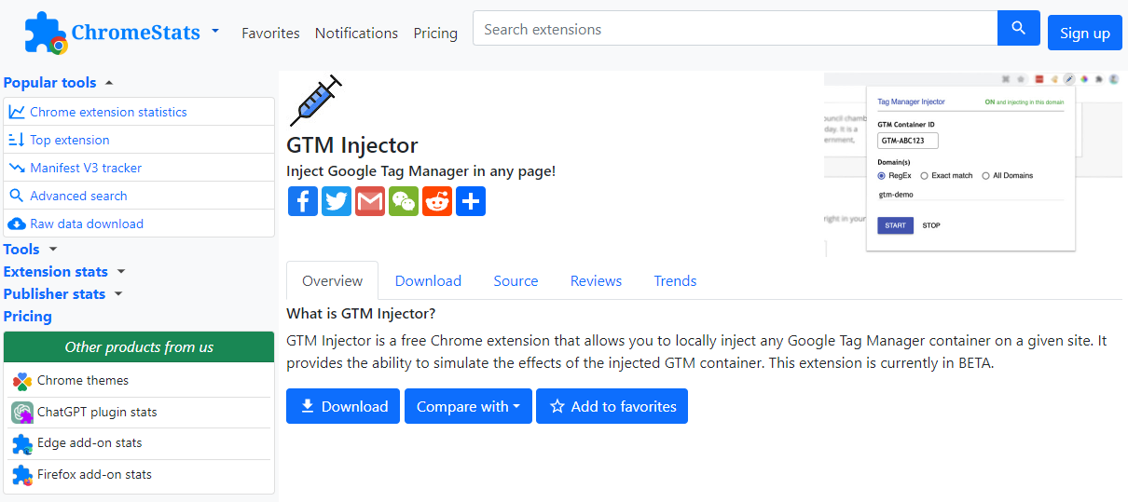Image resolution: width=1128 pixels, height=502 pixels.
Task: Open Favorites in the top navigation
Action: coord(270,33)
